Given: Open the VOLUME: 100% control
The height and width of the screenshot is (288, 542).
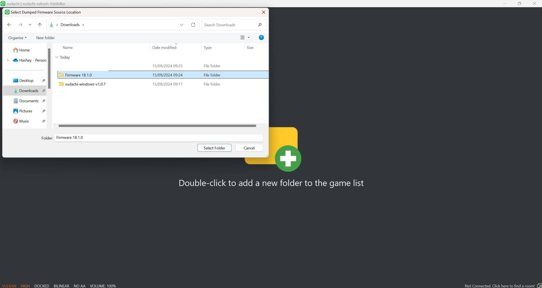Looking at the screenshot, I should click(x=103, y=286).
